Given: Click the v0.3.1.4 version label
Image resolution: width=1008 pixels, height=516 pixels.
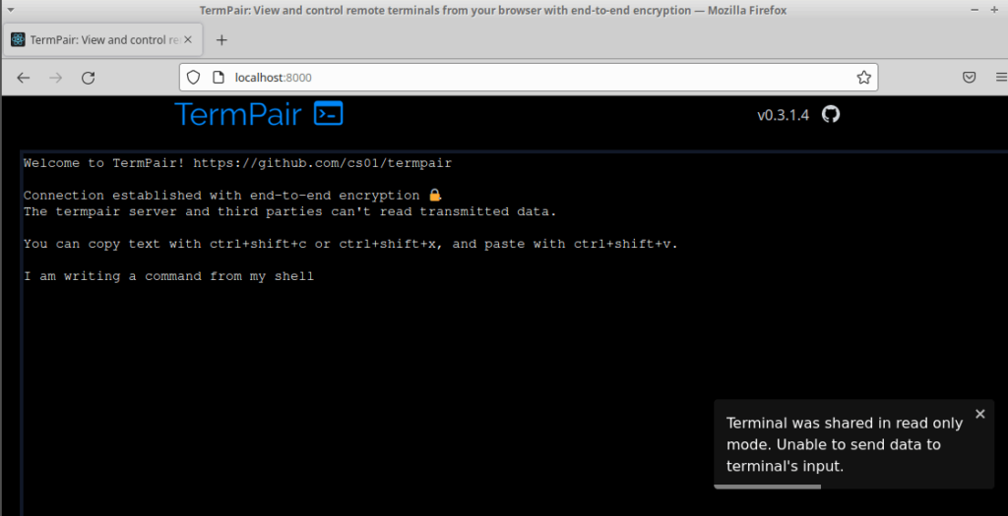Looking at the screenshot, I should coord(783,116).
